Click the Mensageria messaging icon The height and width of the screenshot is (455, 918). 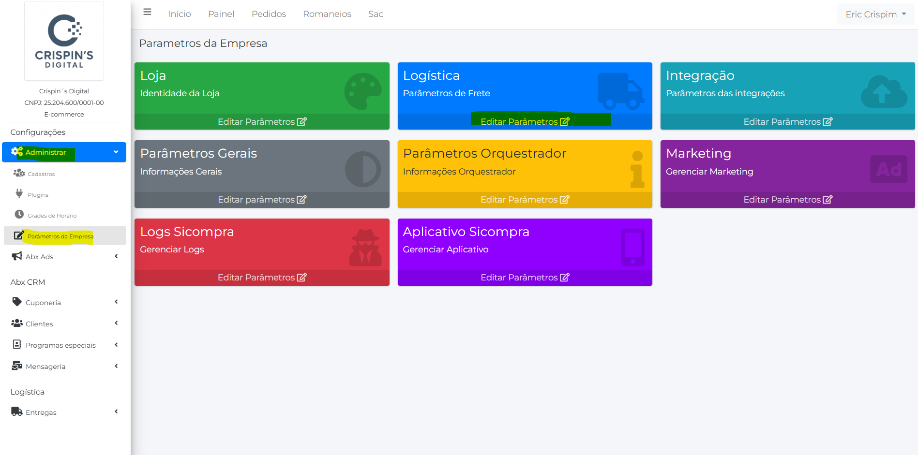17,366
